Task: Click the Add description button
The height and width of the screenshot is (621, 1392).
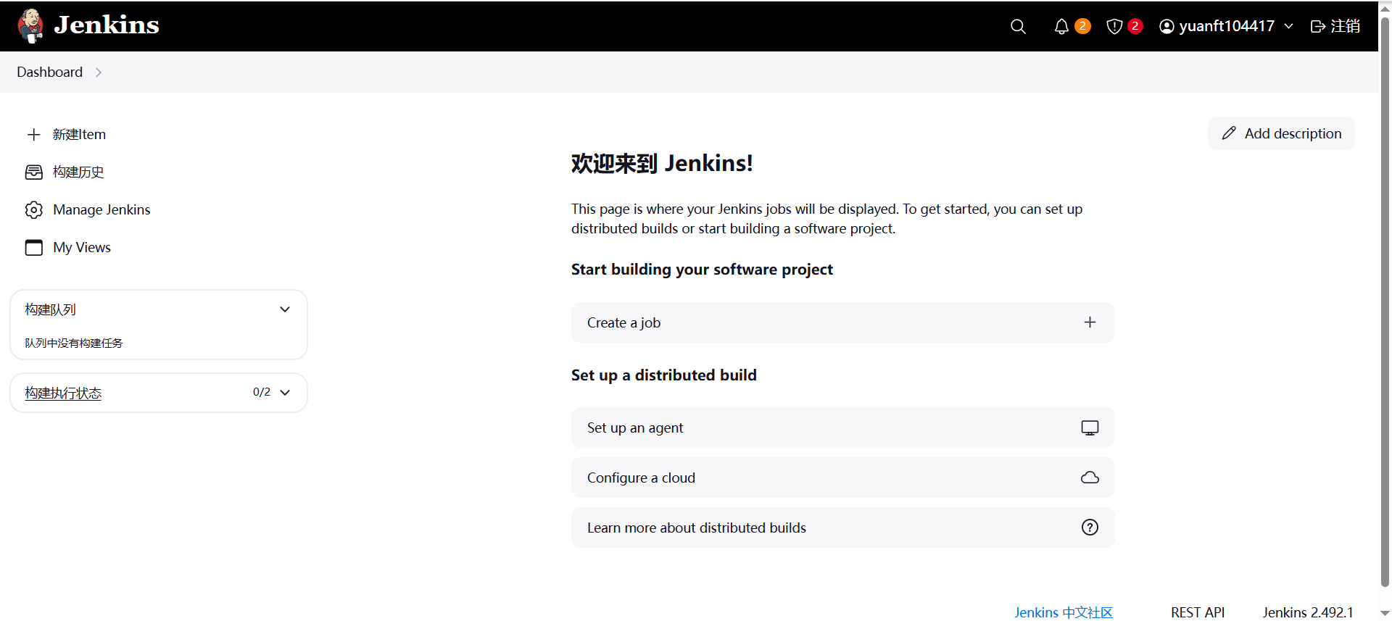Action: (1281, 133)
